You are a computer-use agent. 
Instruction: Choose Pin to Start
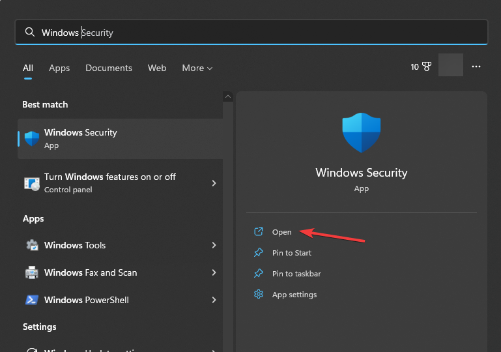point(292,253)
